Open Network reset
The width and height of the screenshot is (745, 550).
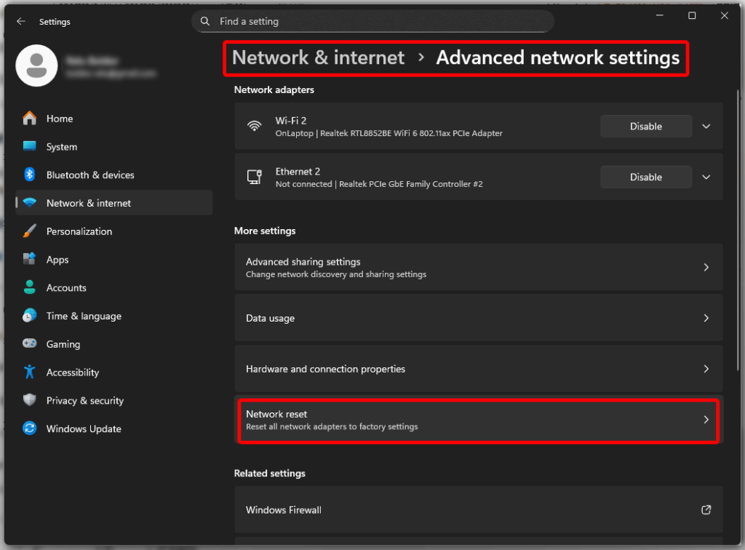pos(479,419)
